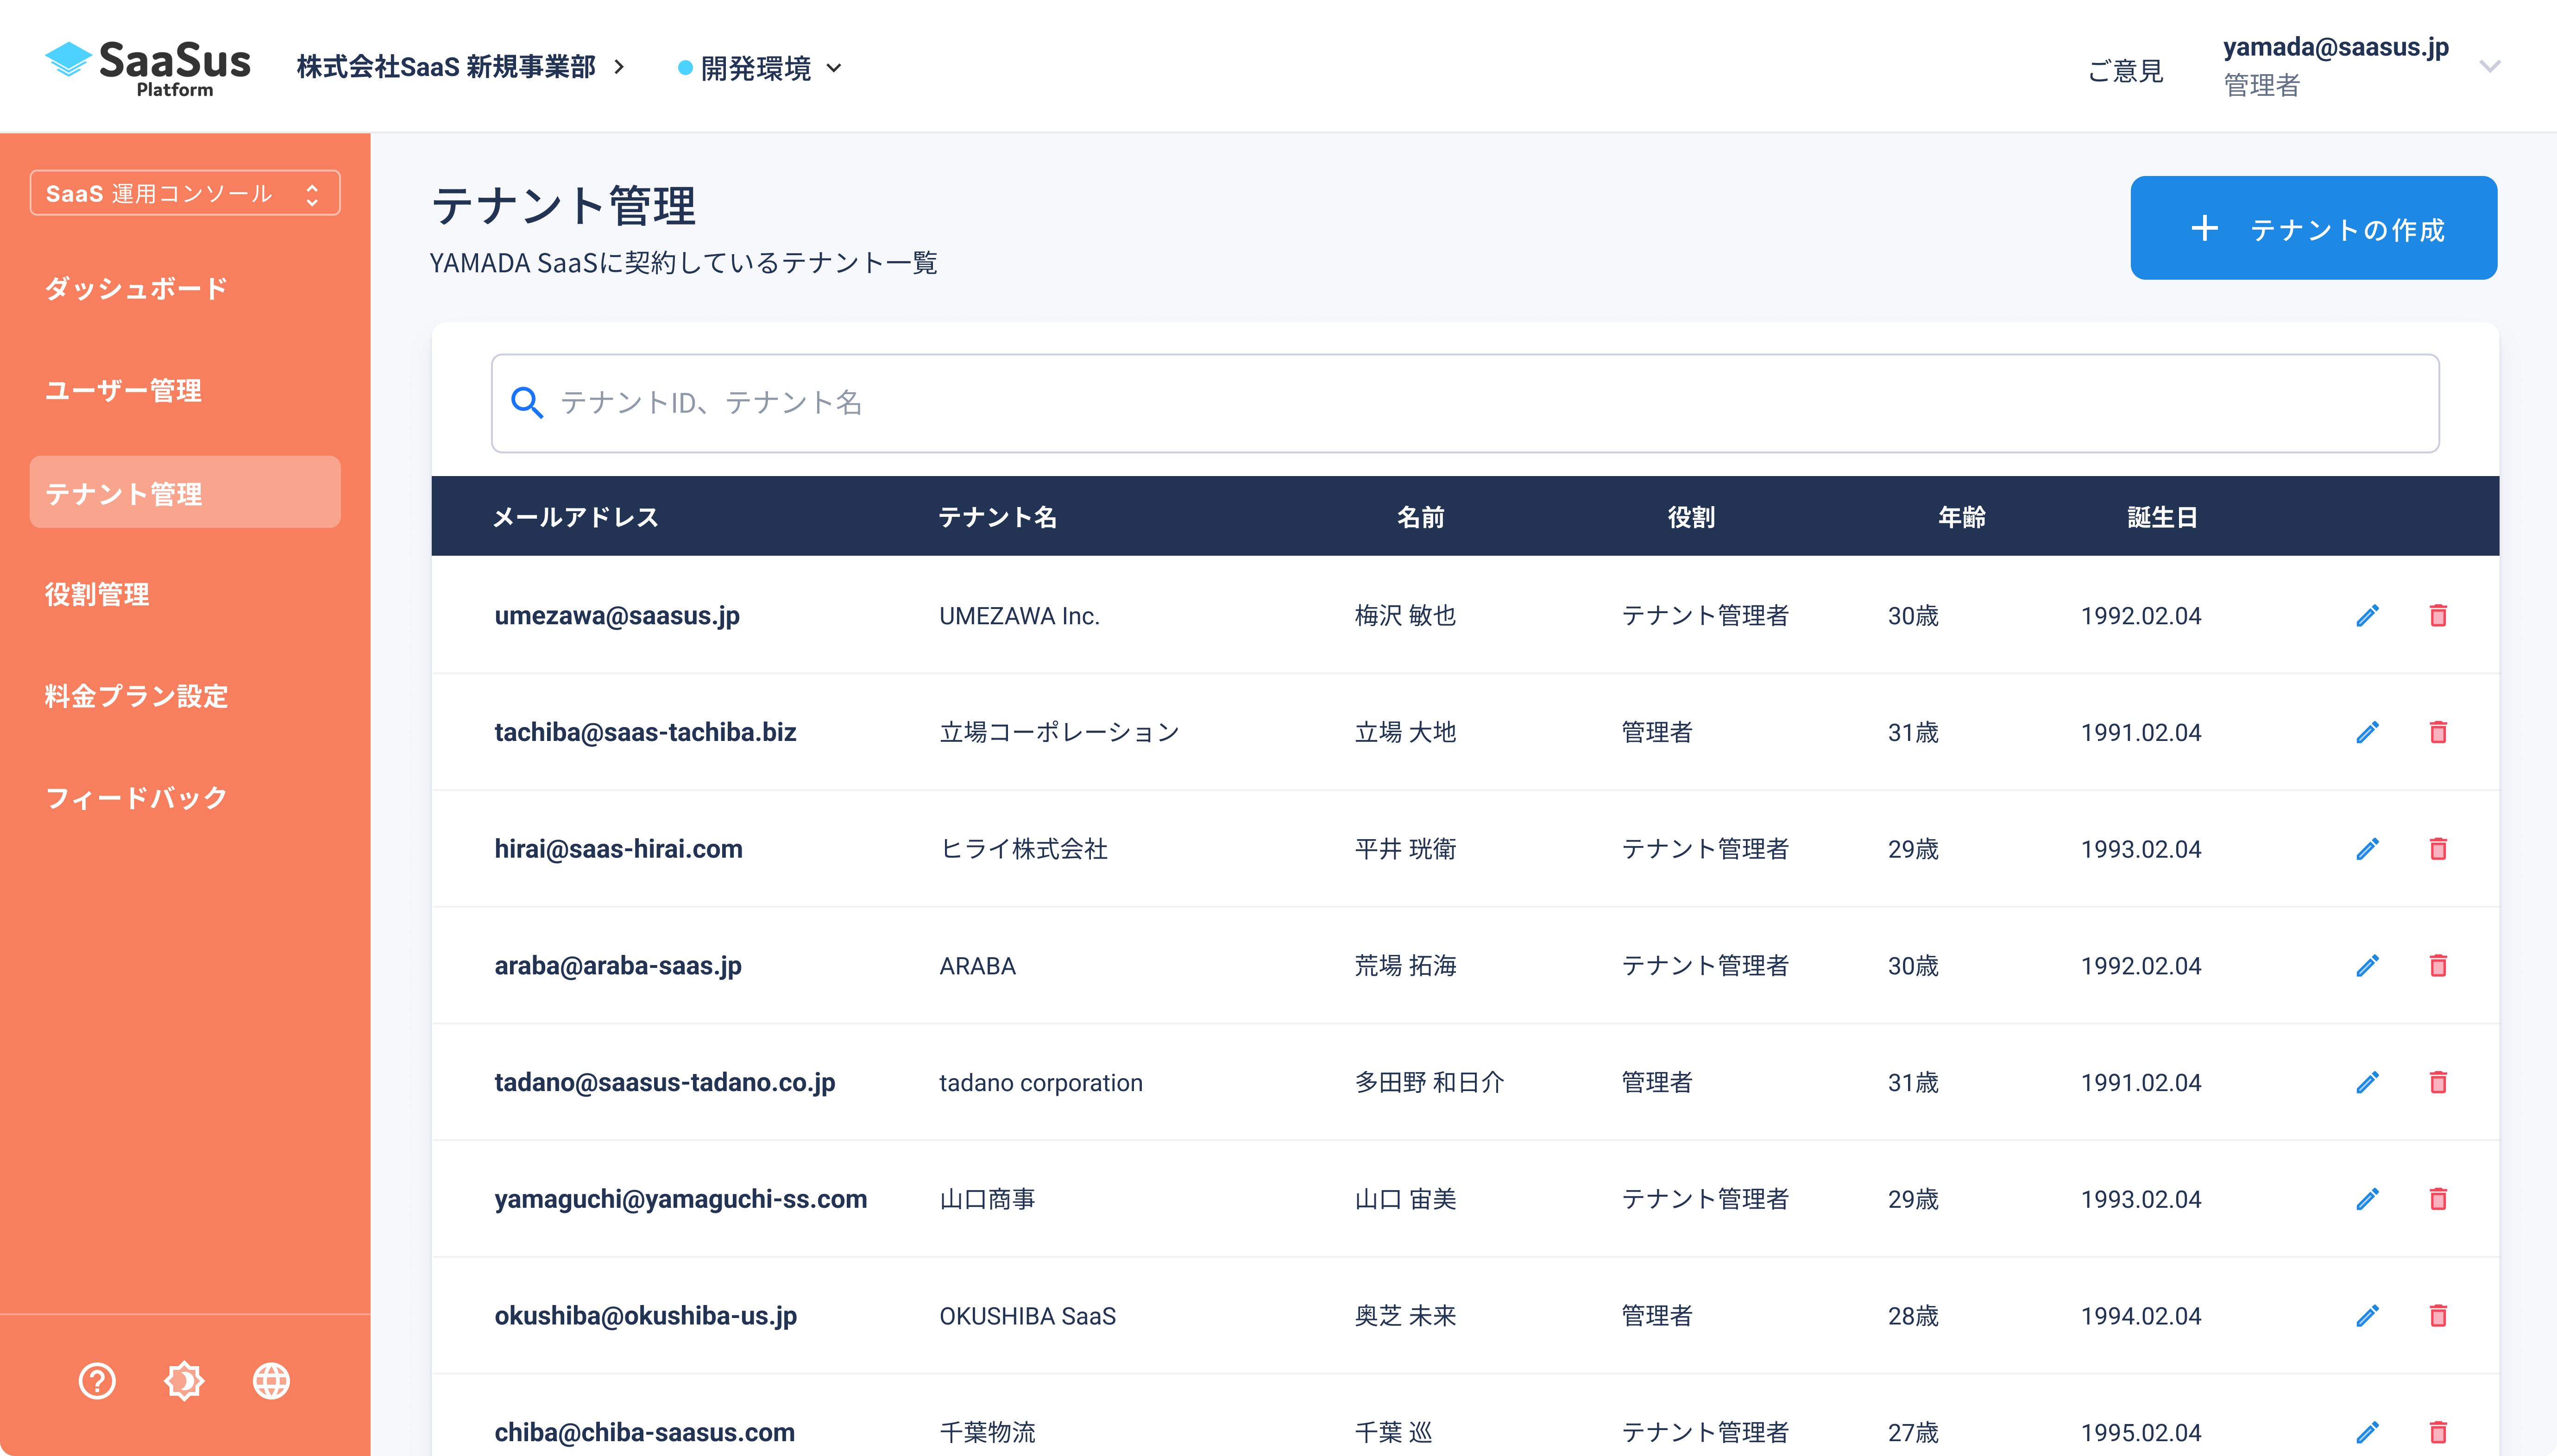This screenshot has width=2557, height=1456.
Task: Open hirai@saas-hirai.com email link
Action: click(x=618, y=849)
